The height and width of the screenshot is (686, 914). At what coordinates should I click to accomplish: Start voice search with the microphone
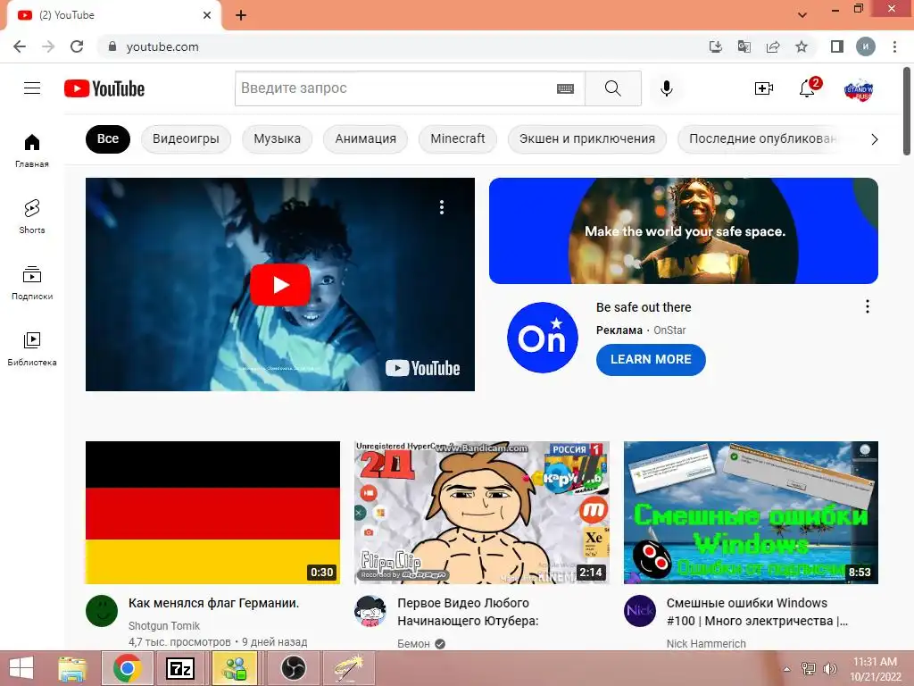tap(666, 88)
